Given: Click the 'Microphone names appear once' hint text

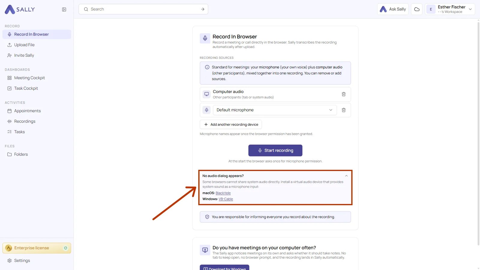Looking at the screenshot, I should click(x=256, y=134).
